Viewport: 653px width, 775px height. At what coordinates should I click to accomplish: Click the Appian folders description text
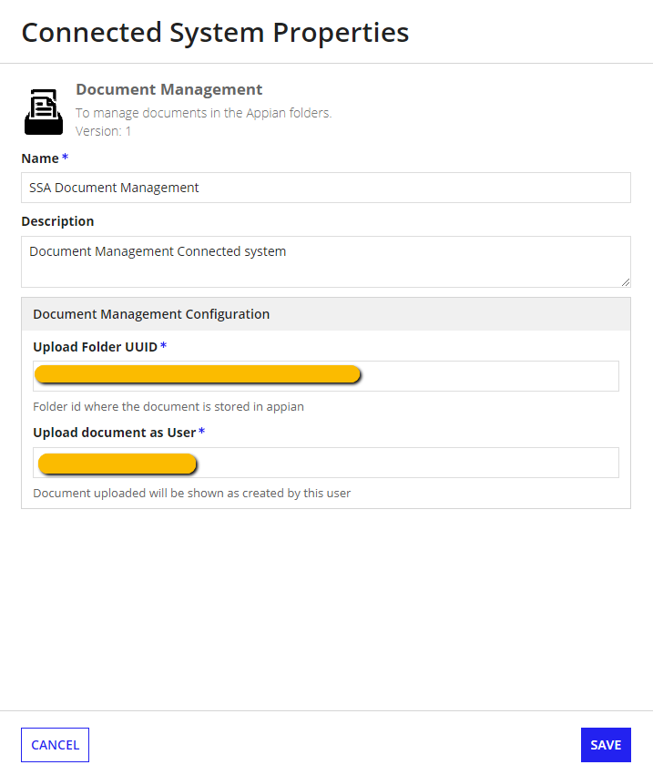tap(203, 113)
